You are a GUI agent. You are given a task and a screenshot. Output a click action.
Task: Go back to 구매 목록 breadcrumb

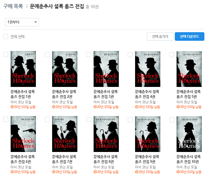pos(13,6)
